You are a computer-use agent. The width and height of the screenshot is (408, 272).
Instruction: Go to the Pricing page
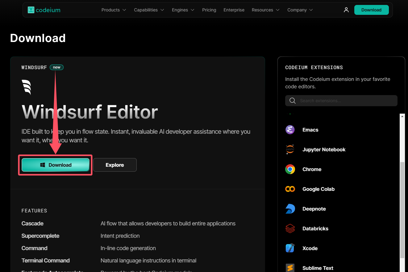(x=209, y=10)
